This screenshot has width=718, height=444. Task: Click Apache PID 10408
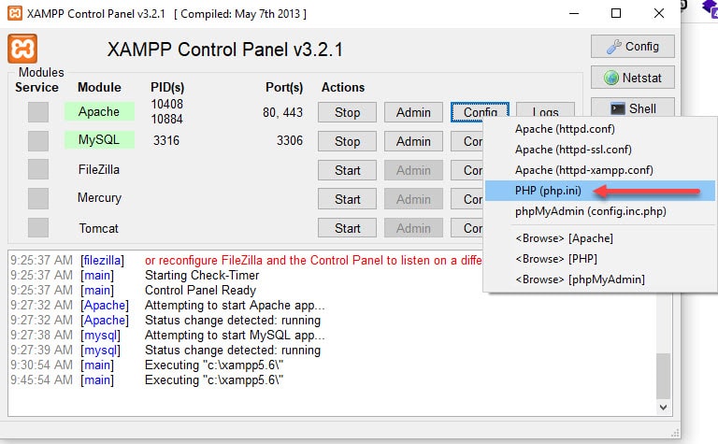coord(167,104)
